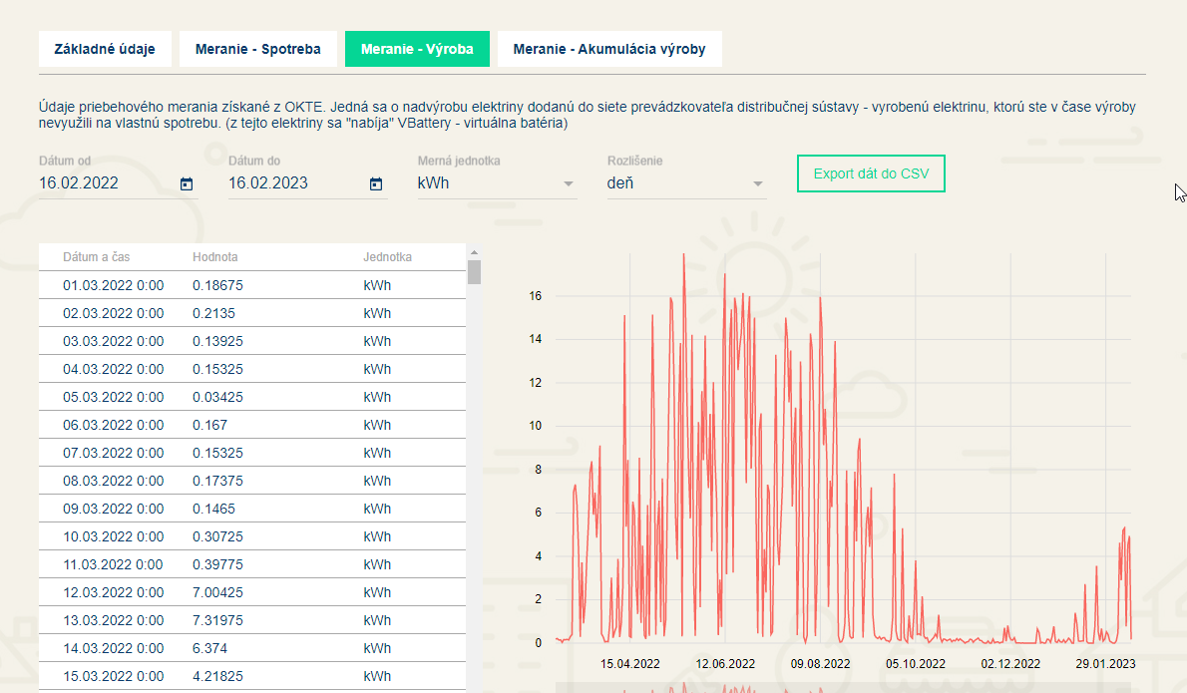This screenshot has width=1187, height=693.
Task: Click the Export dát do CSV button
Action: [x=871, y=174]
